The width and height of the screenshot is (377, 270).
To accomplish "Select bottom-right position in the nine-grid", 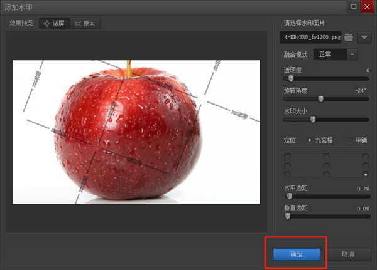I will [x=366, y=174].
